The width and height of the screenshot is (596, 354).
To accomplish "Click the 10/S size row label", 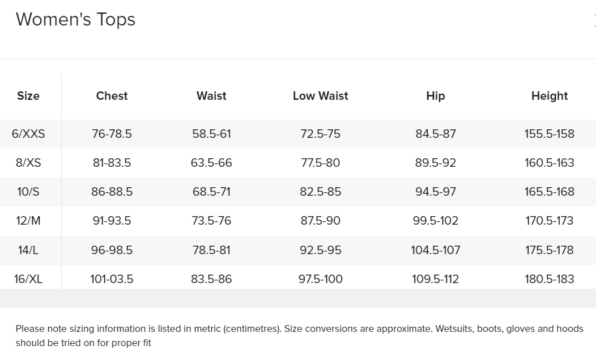I will [28, 192].
